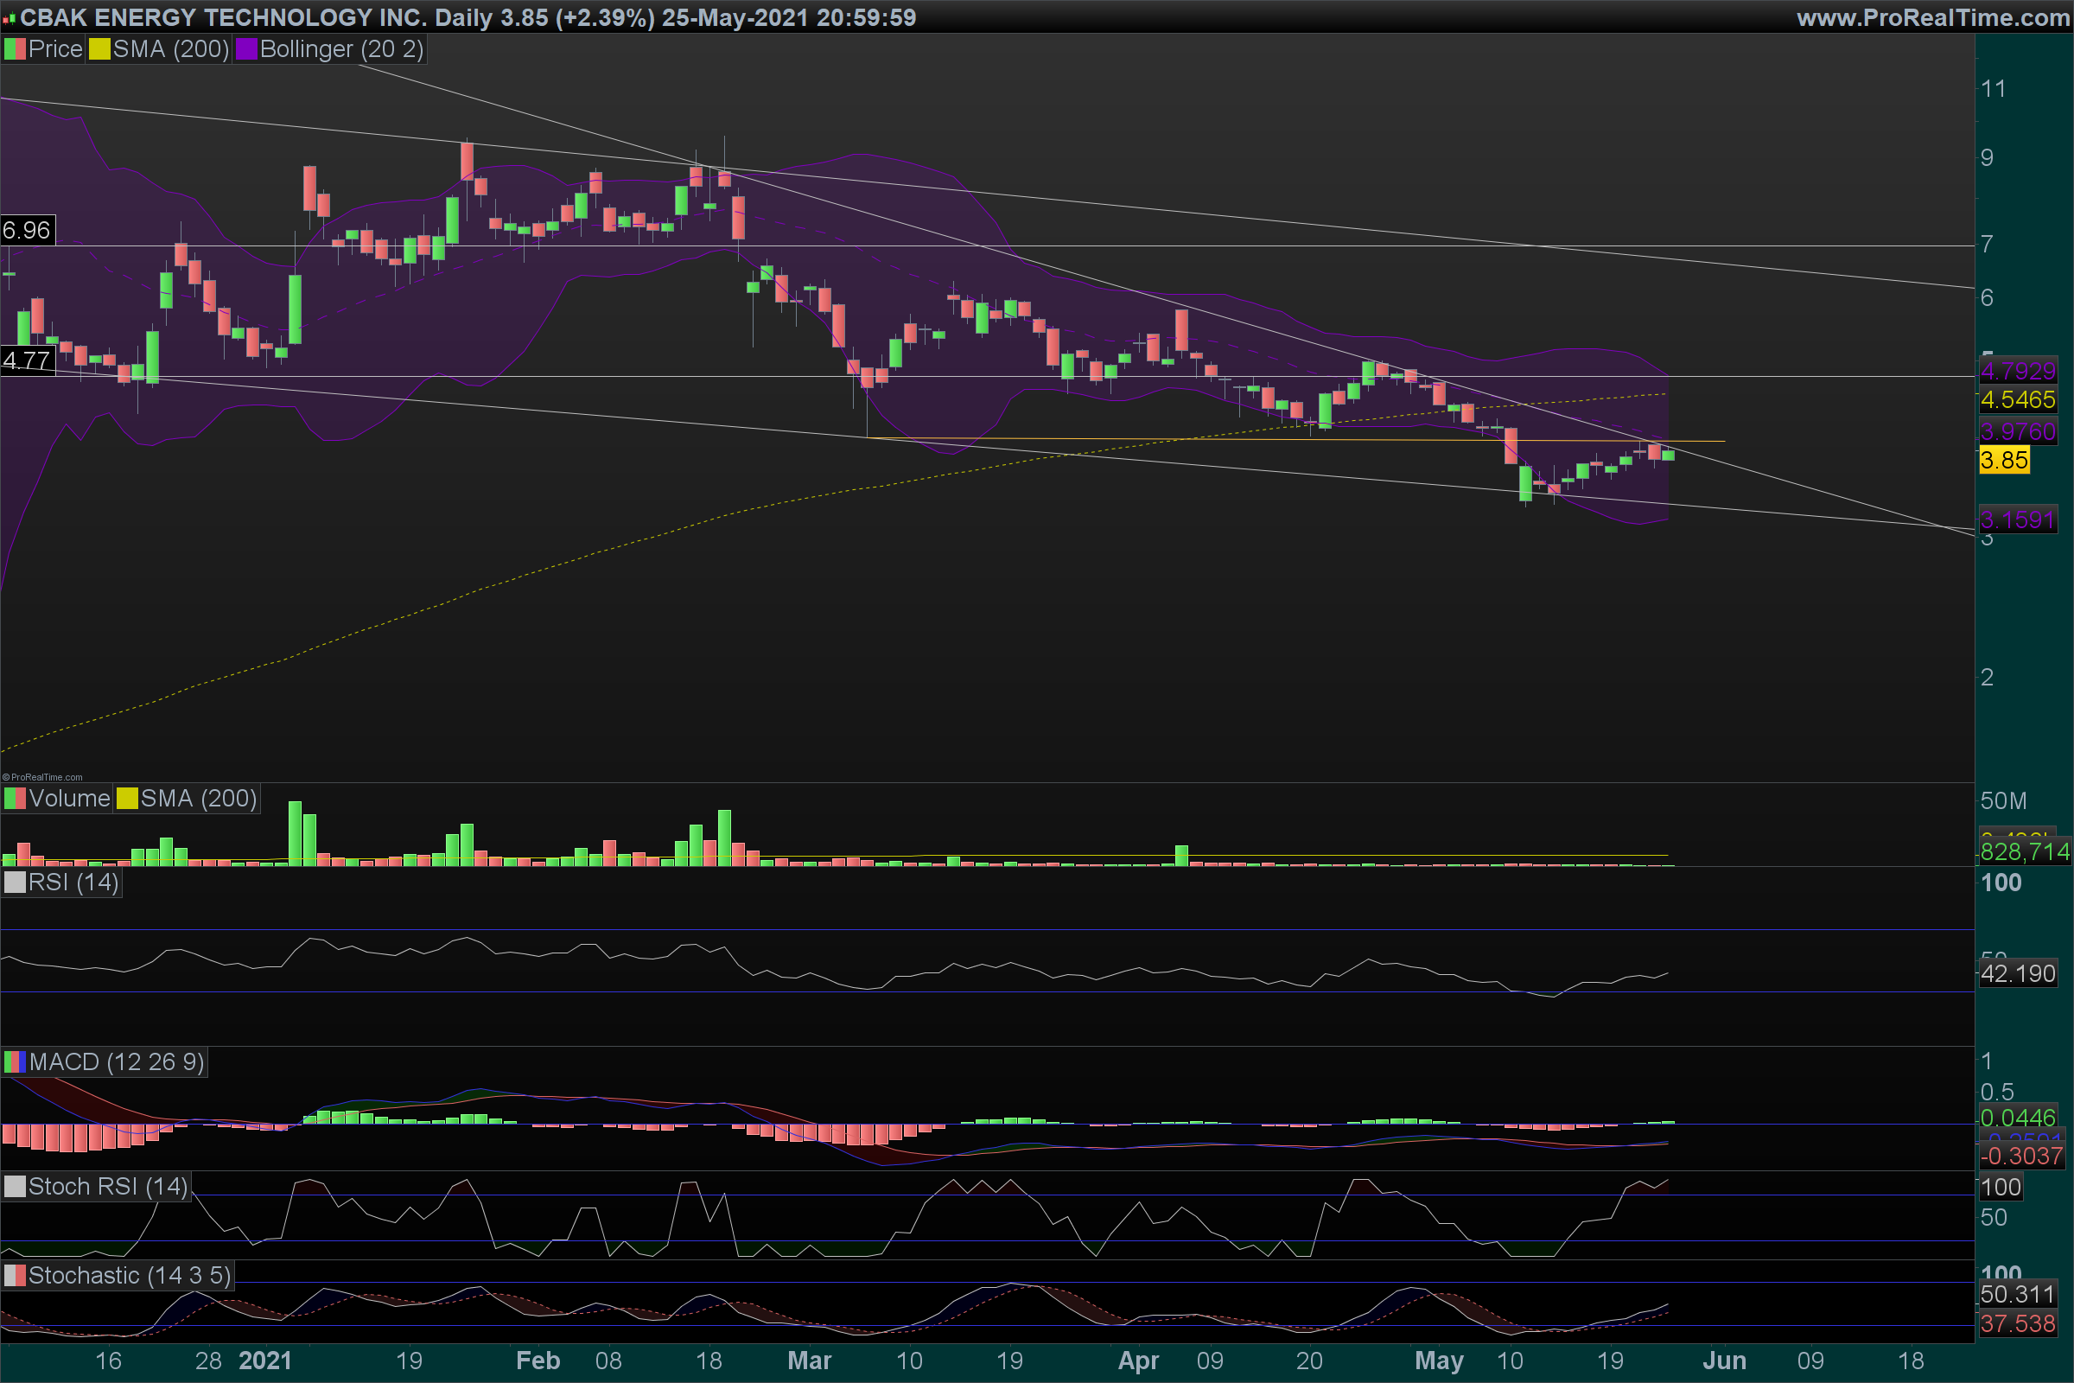The image size is (2074, 1383).
Task: Click the 828,714 volume value tag
Action: click(x=2024, y=852)
